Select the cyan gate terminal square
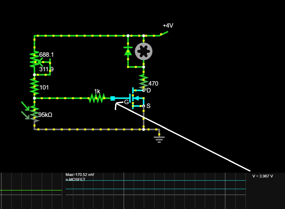The image size is (285, 209). point(113,98)
